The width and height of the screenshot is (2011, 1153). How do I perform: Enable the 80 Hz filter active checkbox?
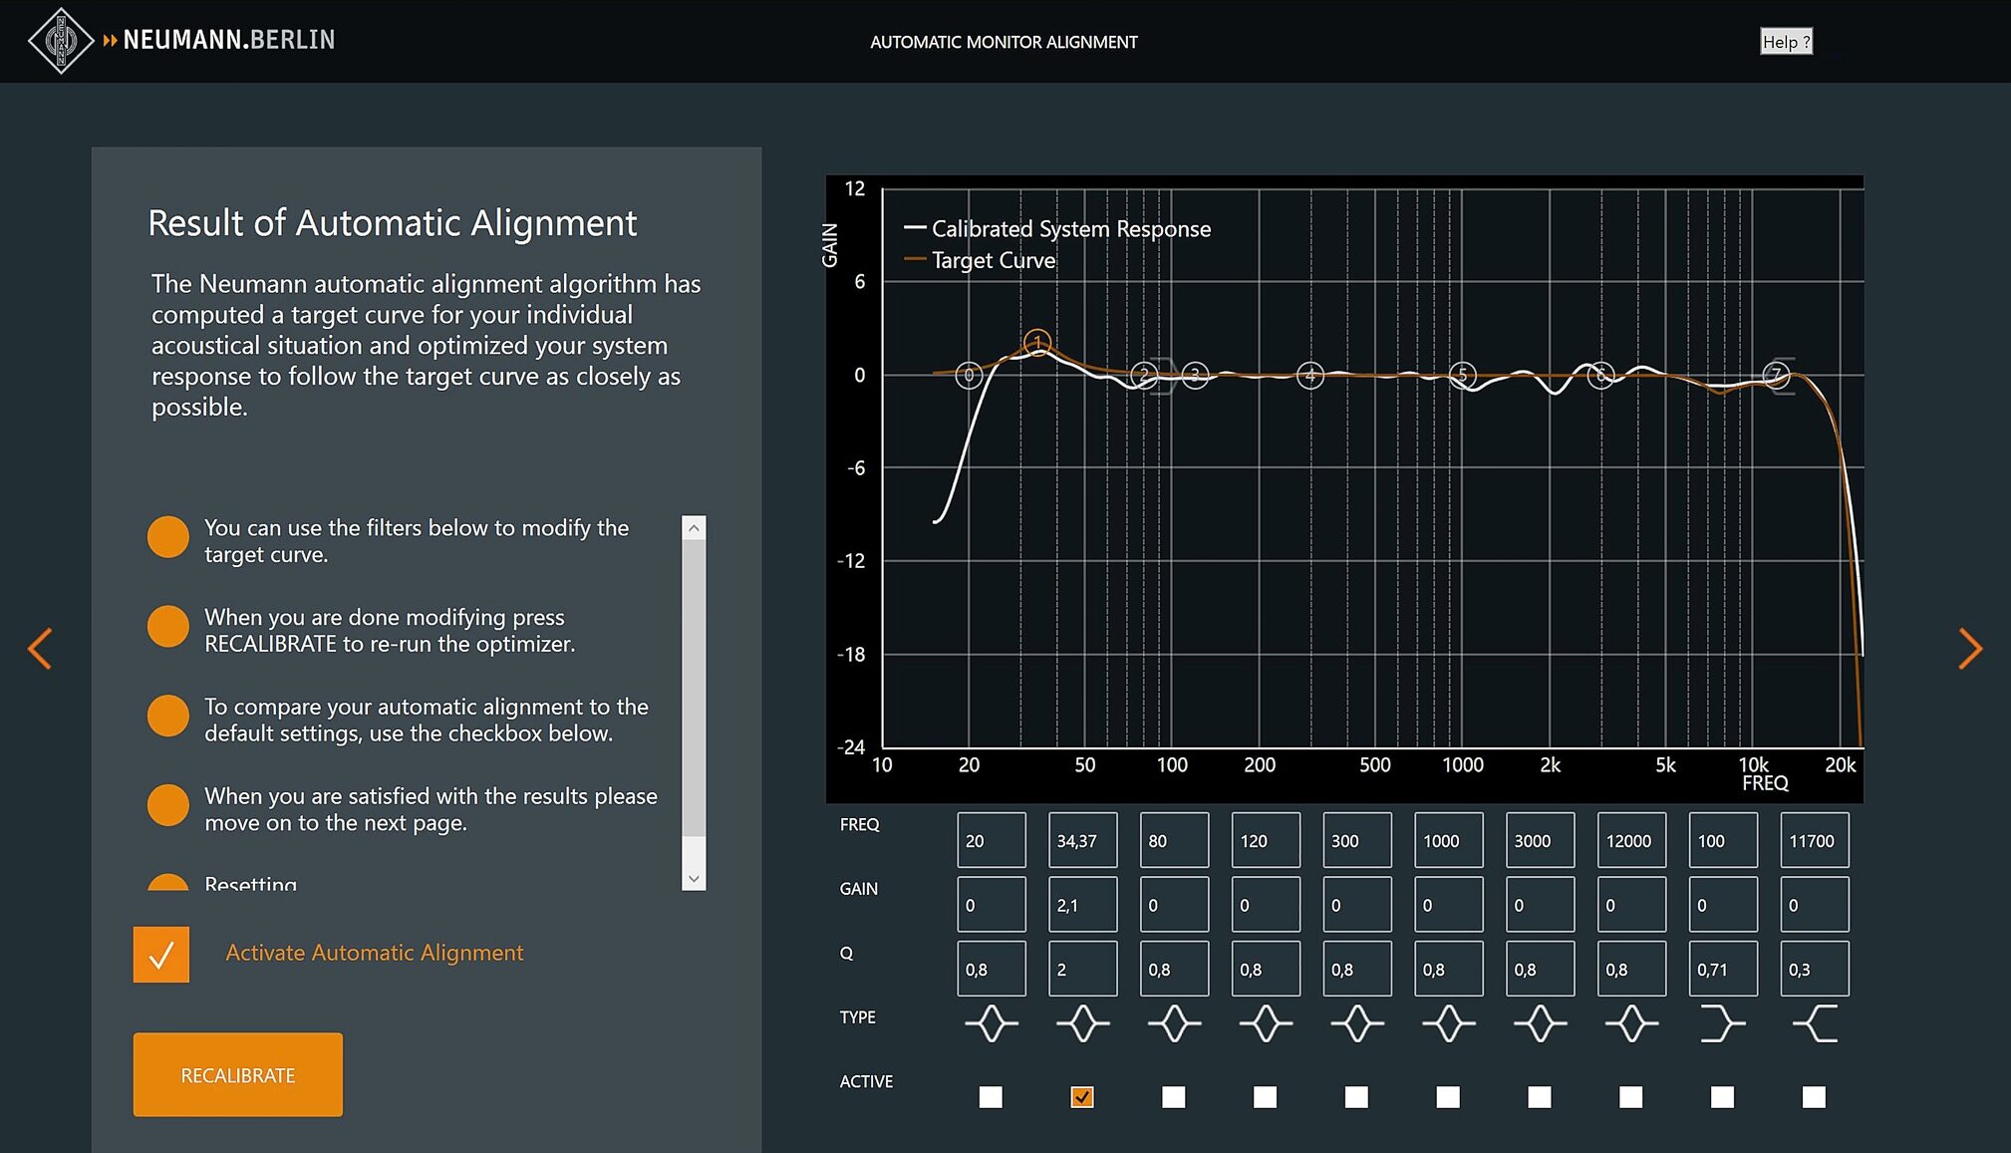pos(1174,1097)
